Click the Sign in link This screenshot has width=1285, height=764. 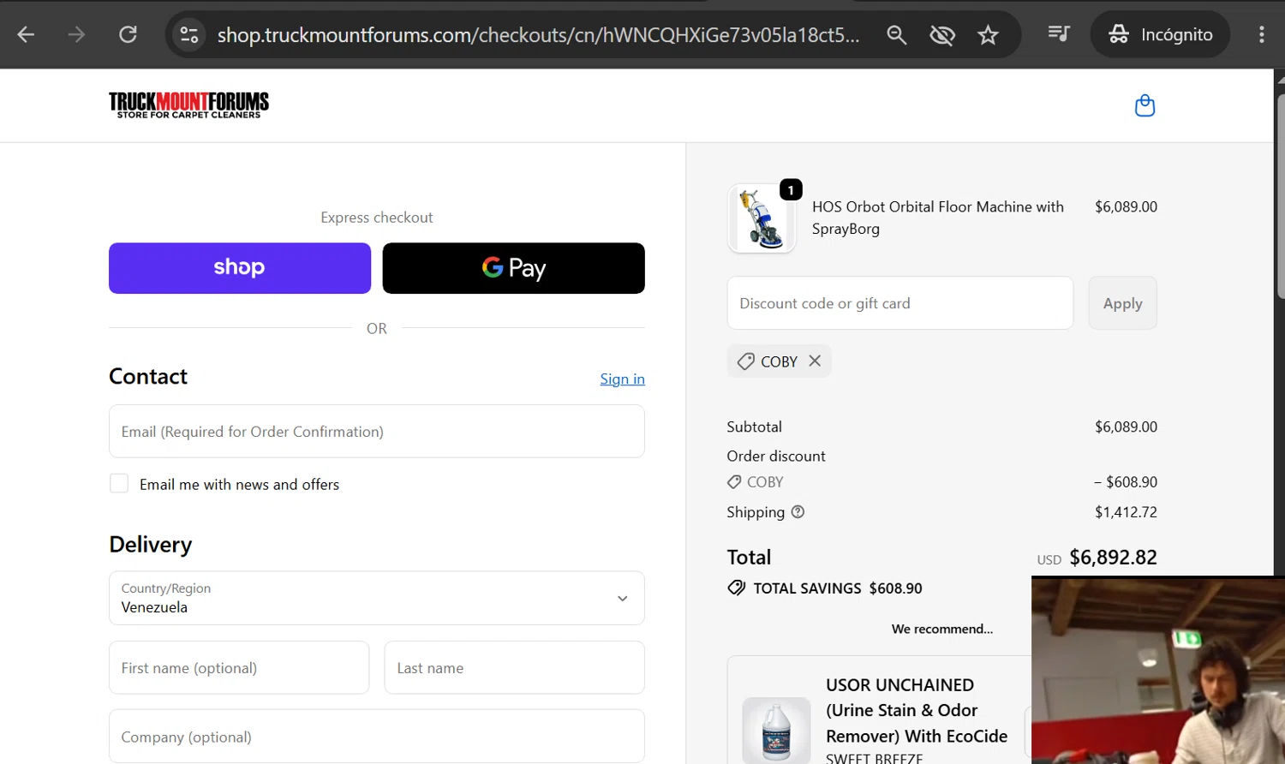click(622, 379)
